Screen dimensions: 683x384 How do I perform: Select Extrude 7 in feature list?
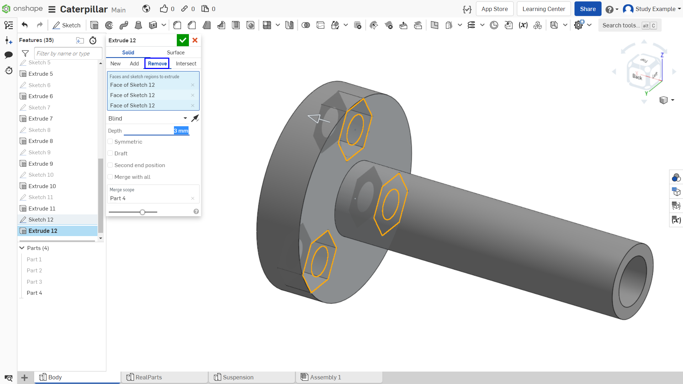pyautogui.click(x=58, y=119)
